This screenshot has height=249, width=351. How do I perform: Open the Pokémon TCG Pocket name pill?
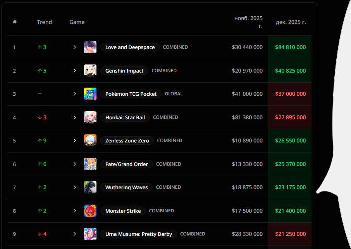click(x=131, y=94)
